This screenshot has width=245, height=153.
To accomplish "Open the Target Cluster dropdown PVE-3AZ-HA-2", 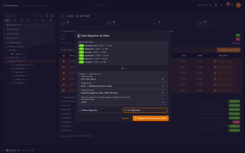I will 122,79.
